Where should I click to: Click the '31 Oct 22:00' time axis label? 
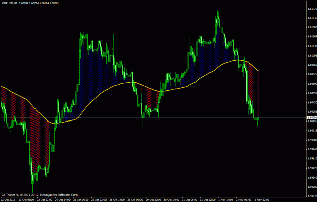(208, 200)
